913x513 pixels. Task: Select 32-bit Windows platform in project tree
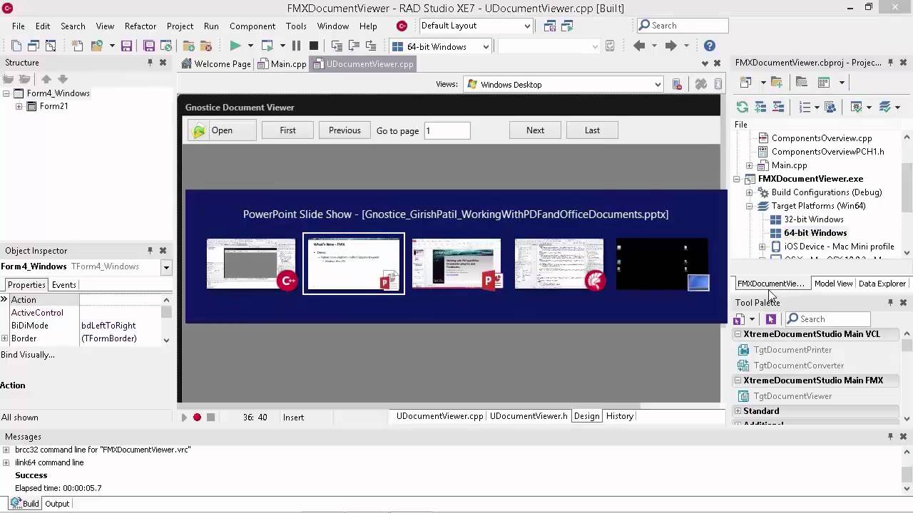click(x=814, y=219)
